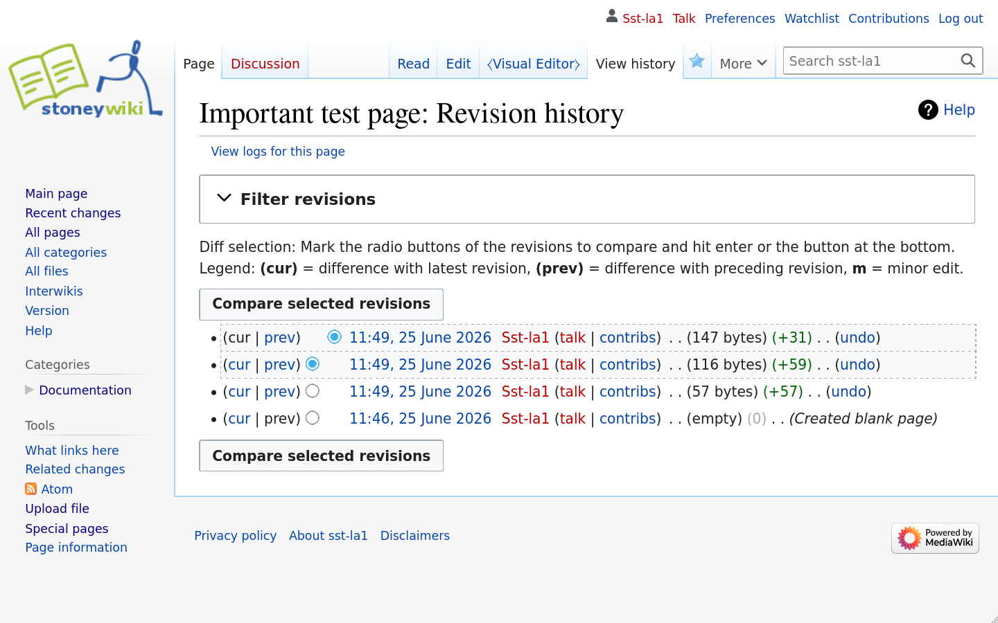Switch to the Discussion tab

point(265,64)
